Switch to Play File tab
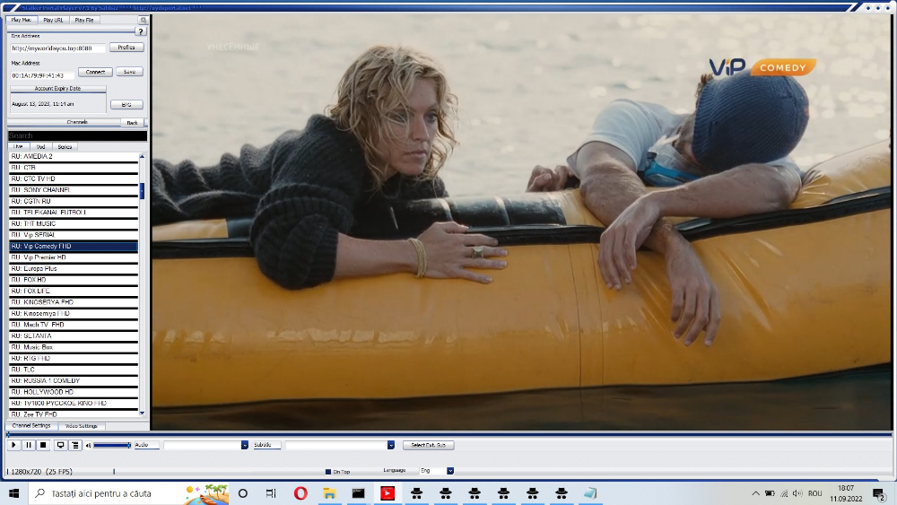 tap(84, 20)
